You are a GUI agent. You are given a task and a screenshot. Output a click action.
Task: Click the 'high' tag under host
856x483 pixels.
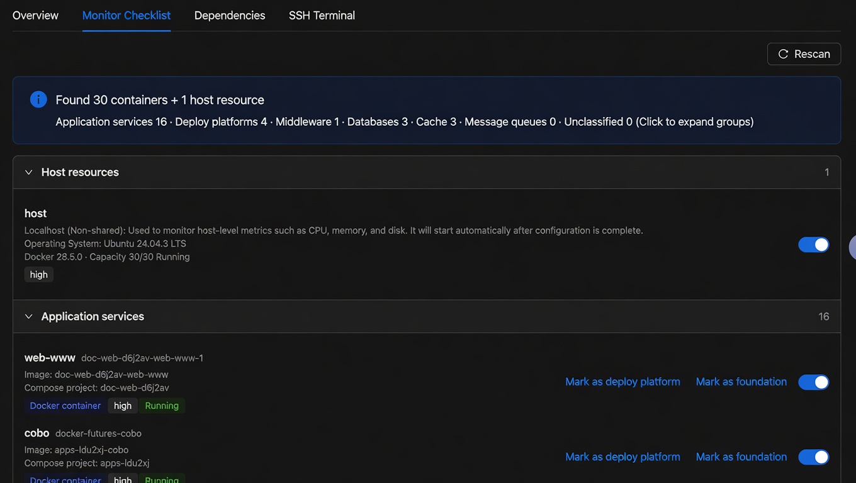pos(39,275)
